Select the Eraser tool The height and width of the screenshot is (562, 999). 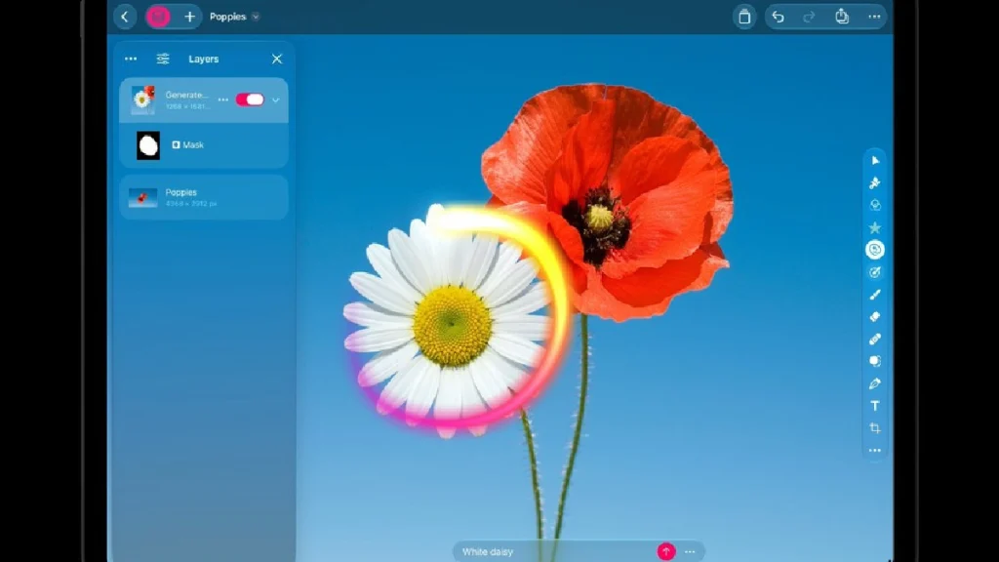[x=875, y=317]
